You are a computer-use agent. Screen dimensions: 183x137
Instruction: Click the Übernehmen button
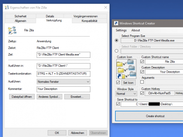pos(98,133)
